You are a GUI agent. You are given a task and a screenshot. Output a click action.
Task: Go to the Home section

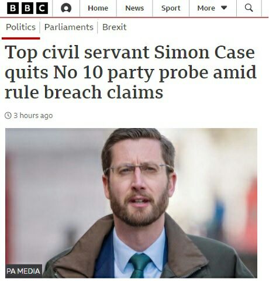tap(98, 8)
